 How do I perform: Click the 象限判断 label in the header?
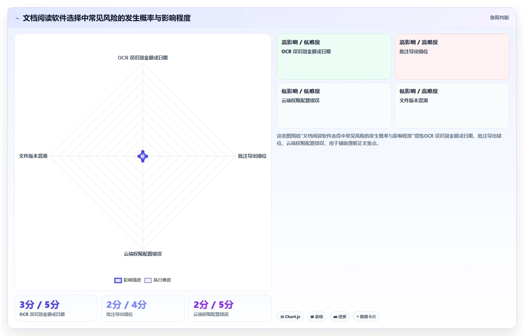click(499, 18)
